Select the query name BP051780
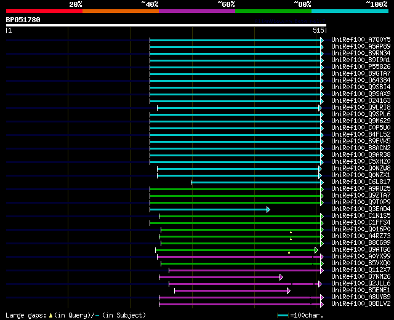This screenshot has width=394, height=320. point(23,20)
